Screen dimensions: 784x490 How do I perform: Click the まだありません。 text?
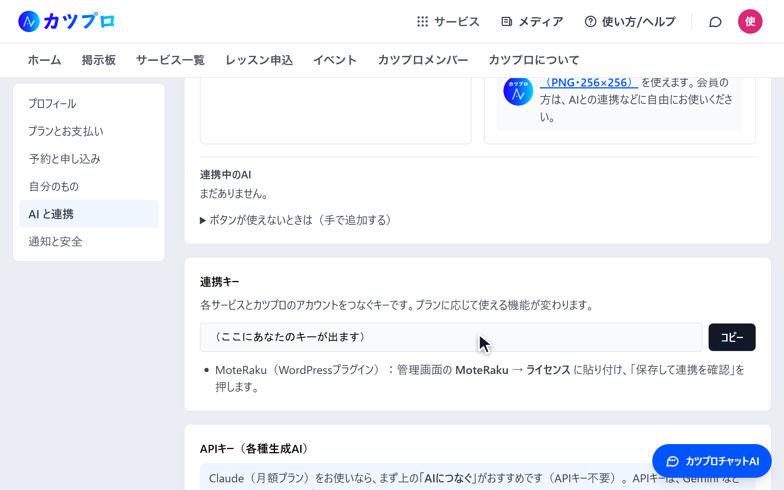[234, 194]
